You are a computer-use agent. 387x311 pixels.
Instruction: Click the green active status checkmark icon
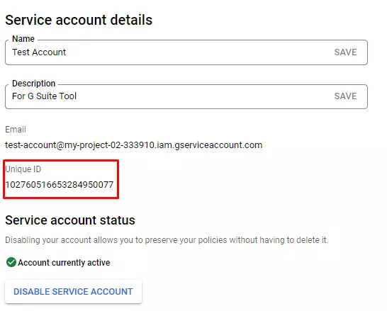pyautogui.click(x=11, y=262)
